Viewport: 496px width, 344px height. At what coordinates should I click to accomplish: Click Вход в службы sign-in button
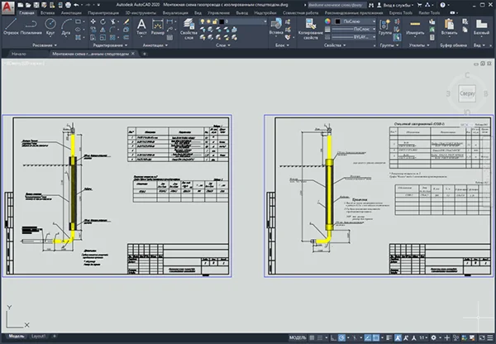click(x=395, y=5)
